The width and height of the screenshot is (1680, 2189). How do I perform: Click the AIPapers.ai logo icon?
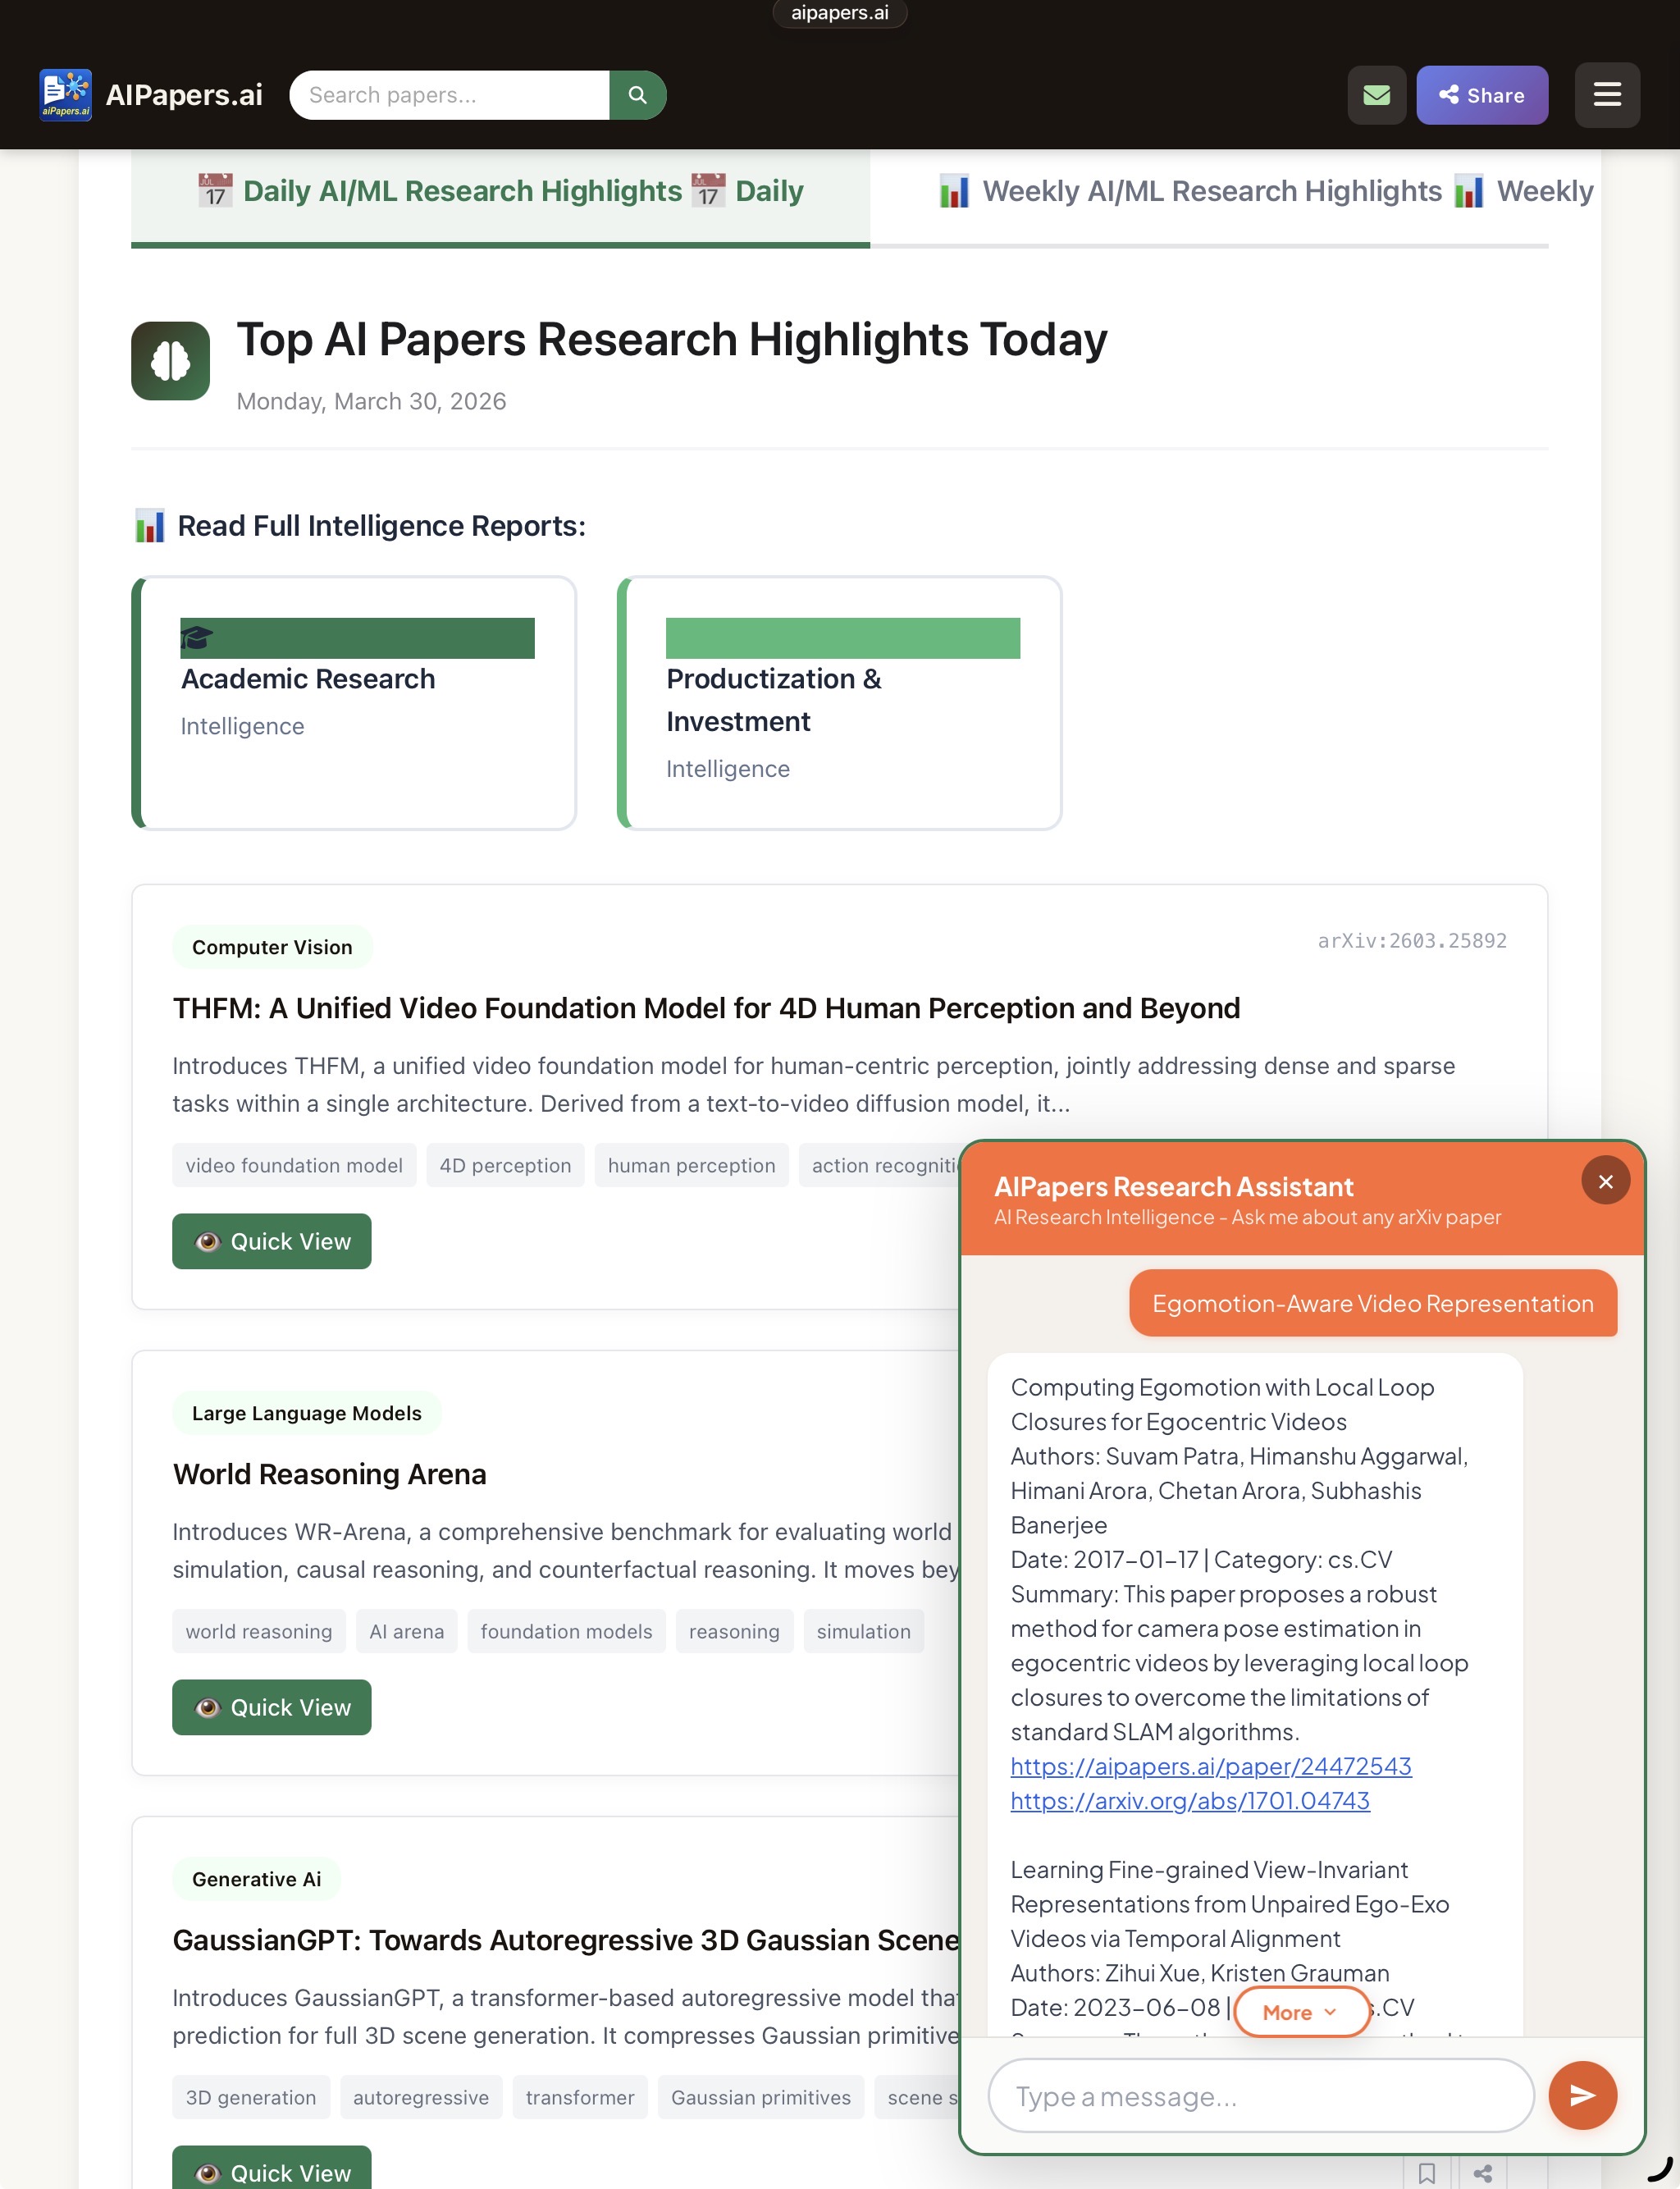[x=66, y=95]
